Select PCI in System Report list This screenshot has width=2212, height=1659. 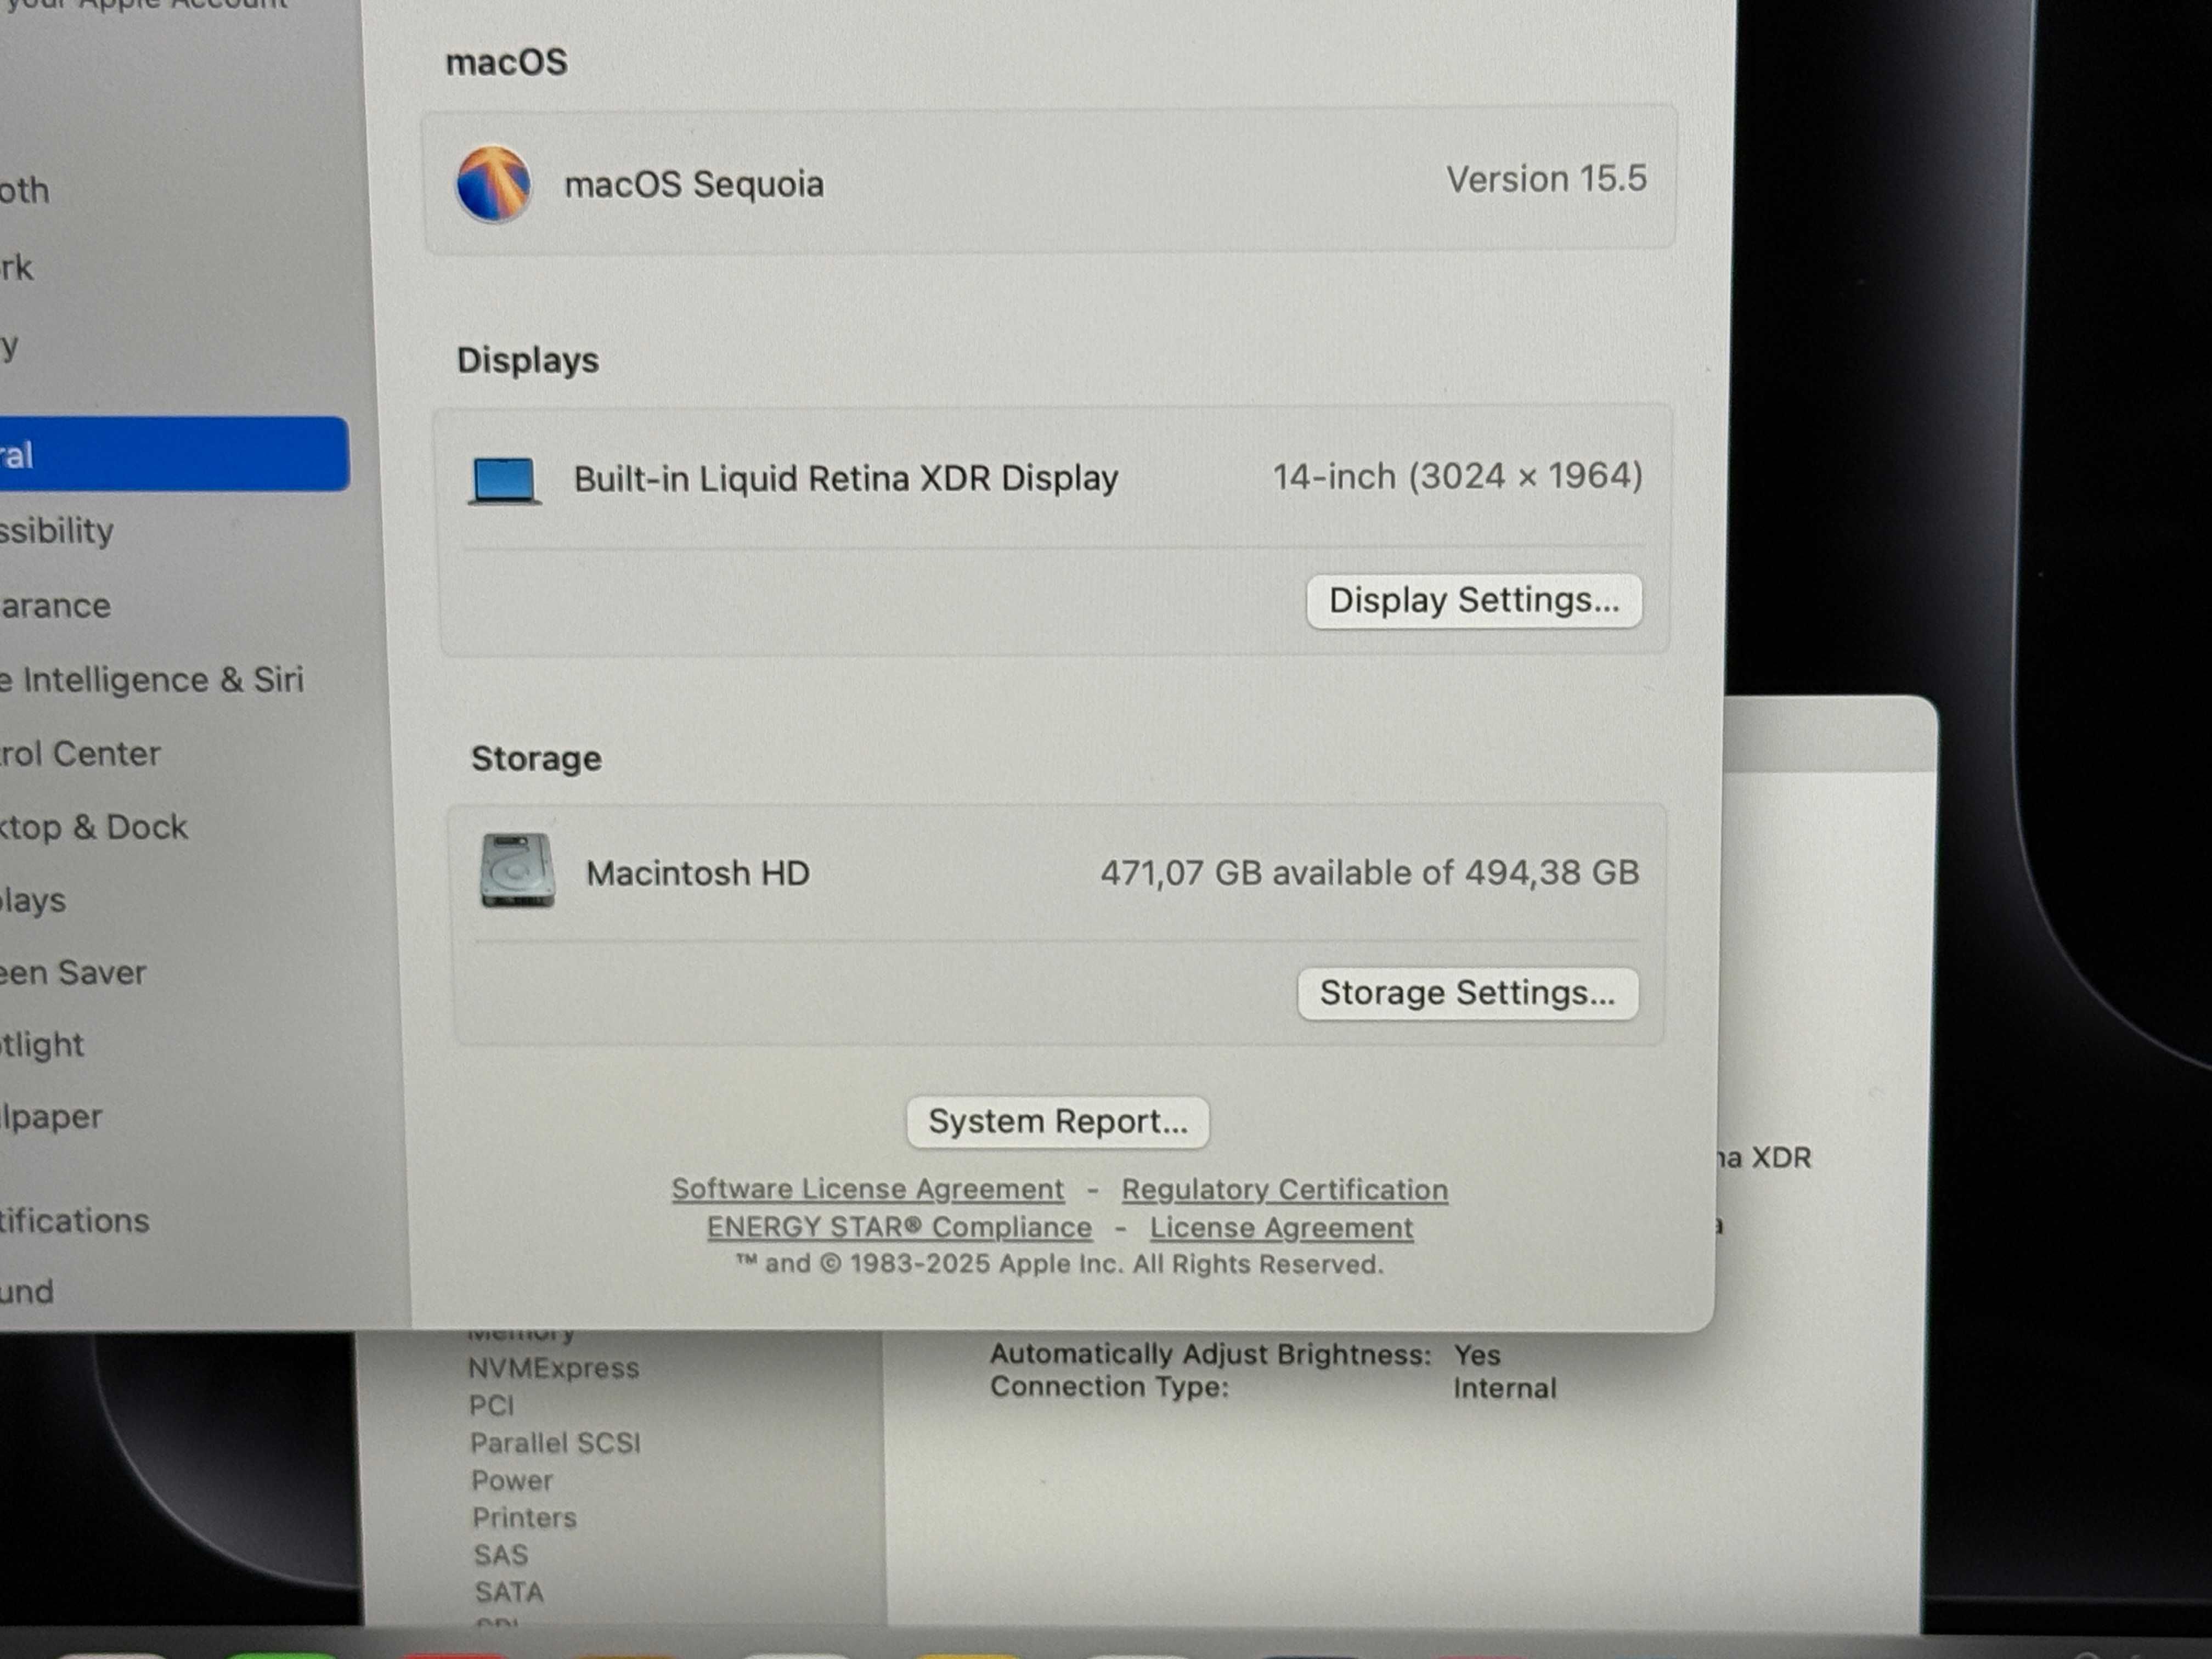491,1406
